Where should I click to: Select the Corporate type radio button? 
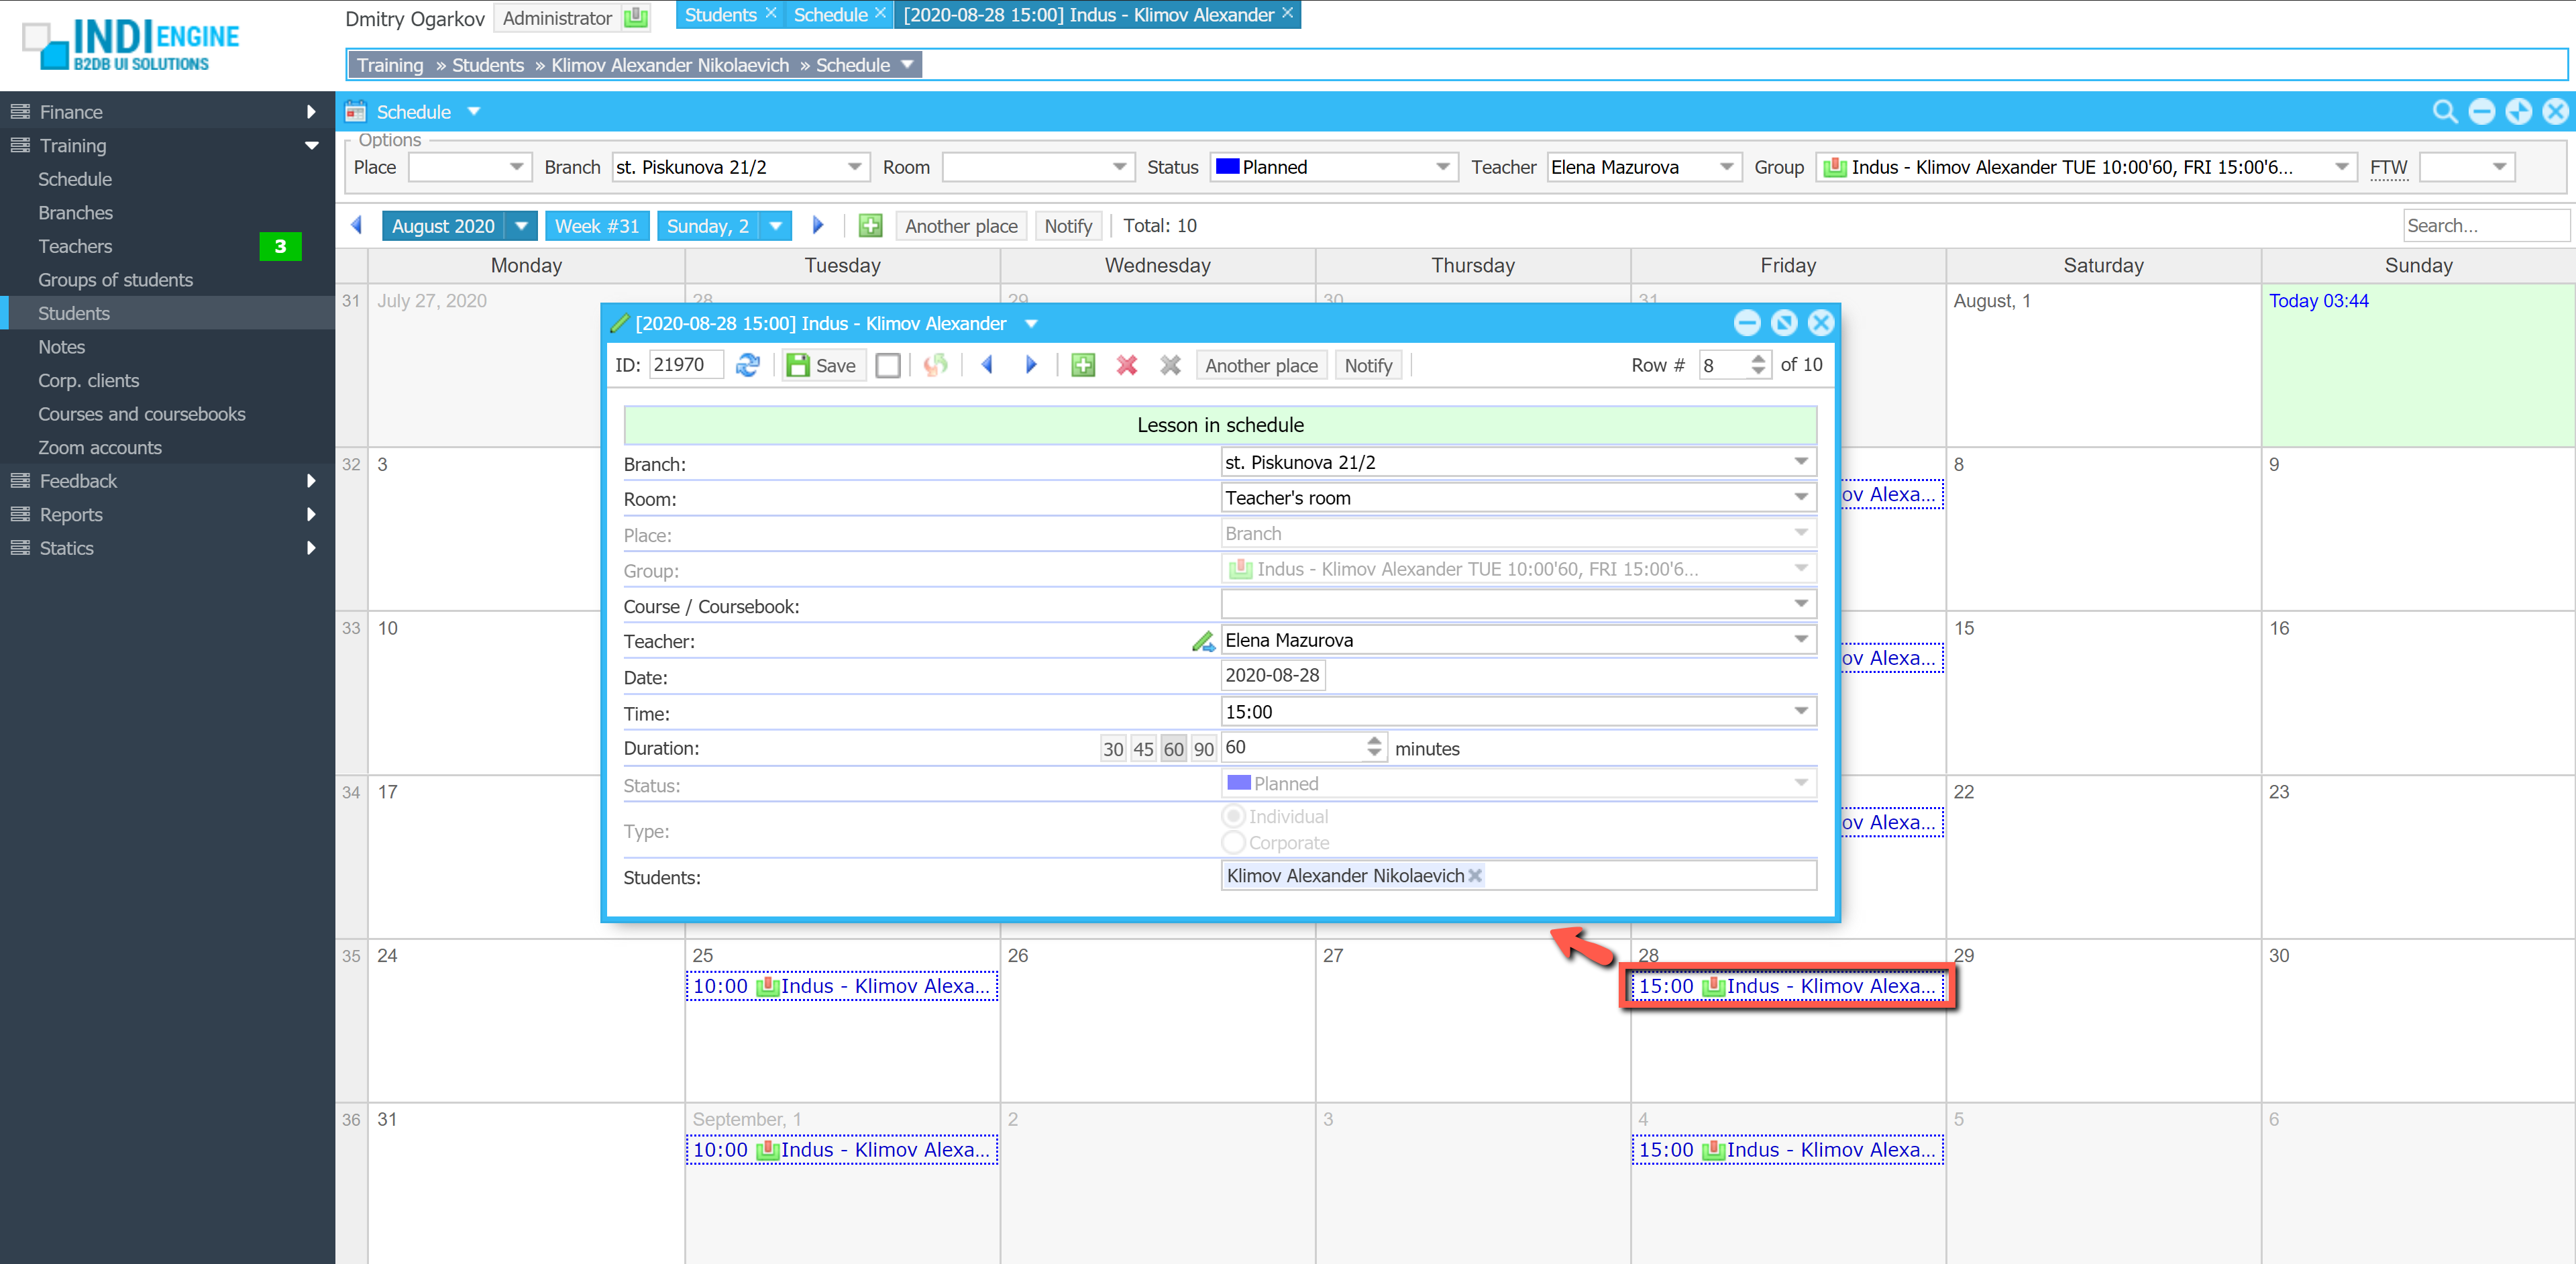pyautogui.click(x=1234, y=843)
